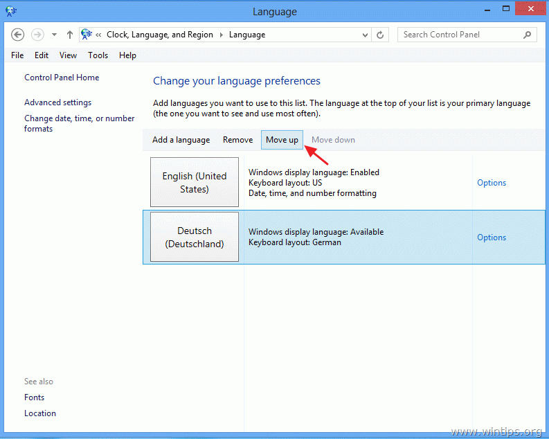Viewport: 549px width, 439px height.
Task: Click 'Date, time, and number formatting' text
Action: (312, 193)
